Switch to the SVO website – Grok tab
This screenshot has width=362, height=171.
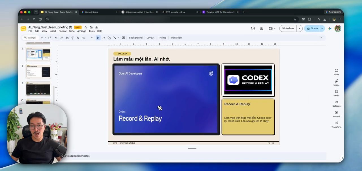pyautogui.click(x=179, y=12)
